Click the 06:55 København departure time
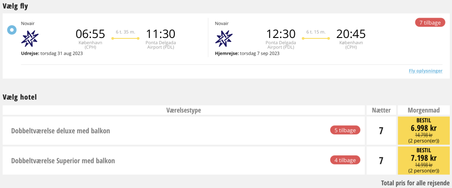 [90, 34]
